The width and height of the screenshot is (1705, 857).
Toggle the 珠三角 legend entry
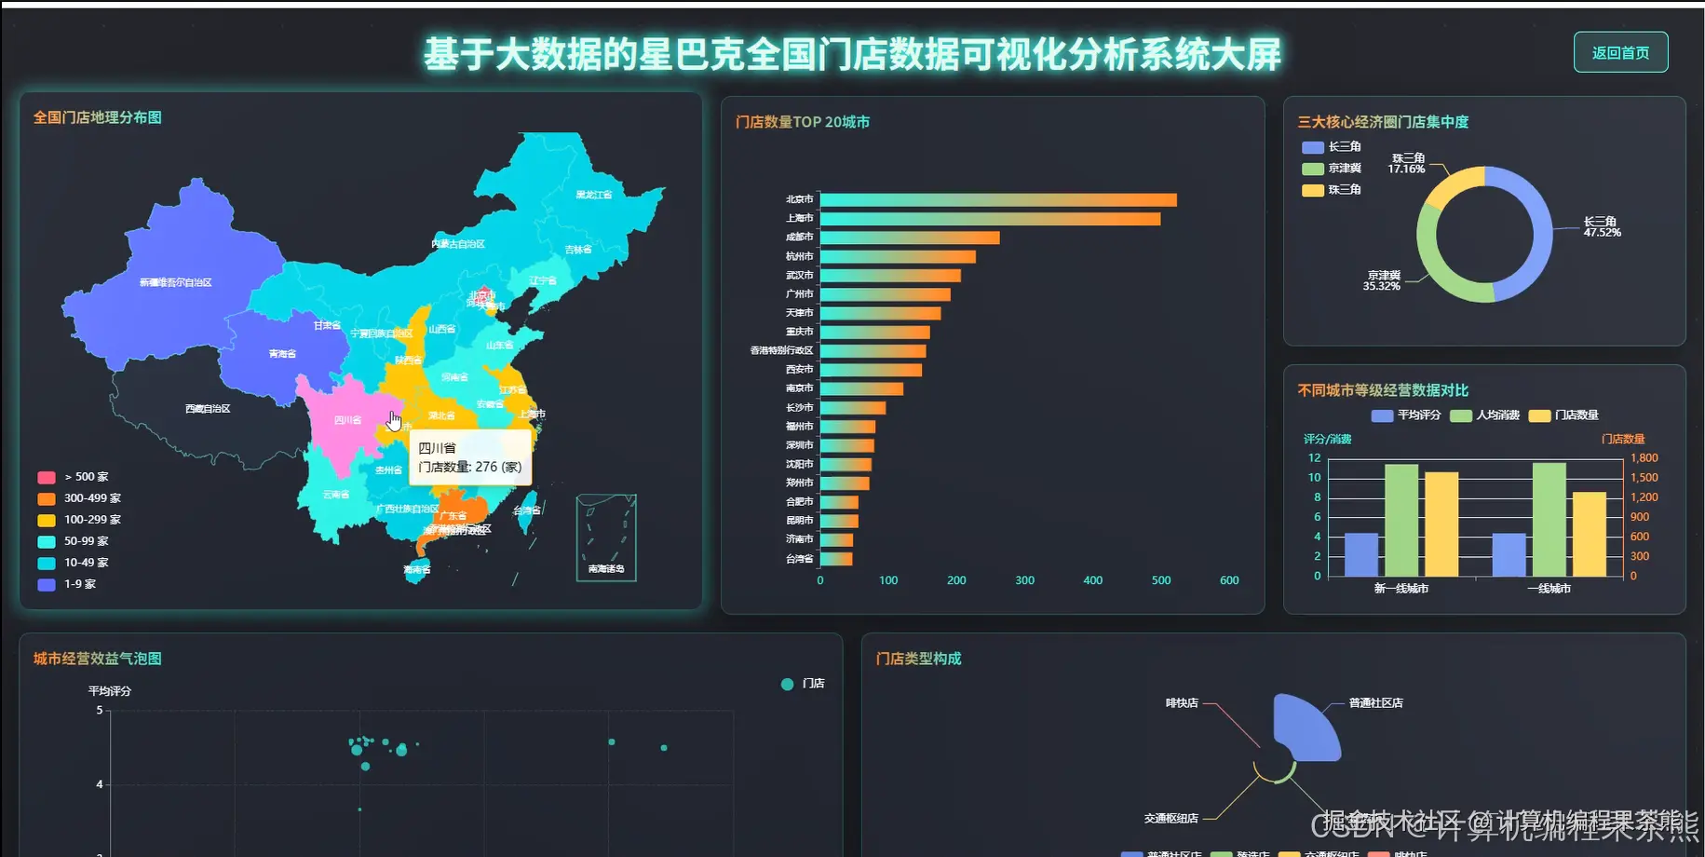(x=1332, y=190)
